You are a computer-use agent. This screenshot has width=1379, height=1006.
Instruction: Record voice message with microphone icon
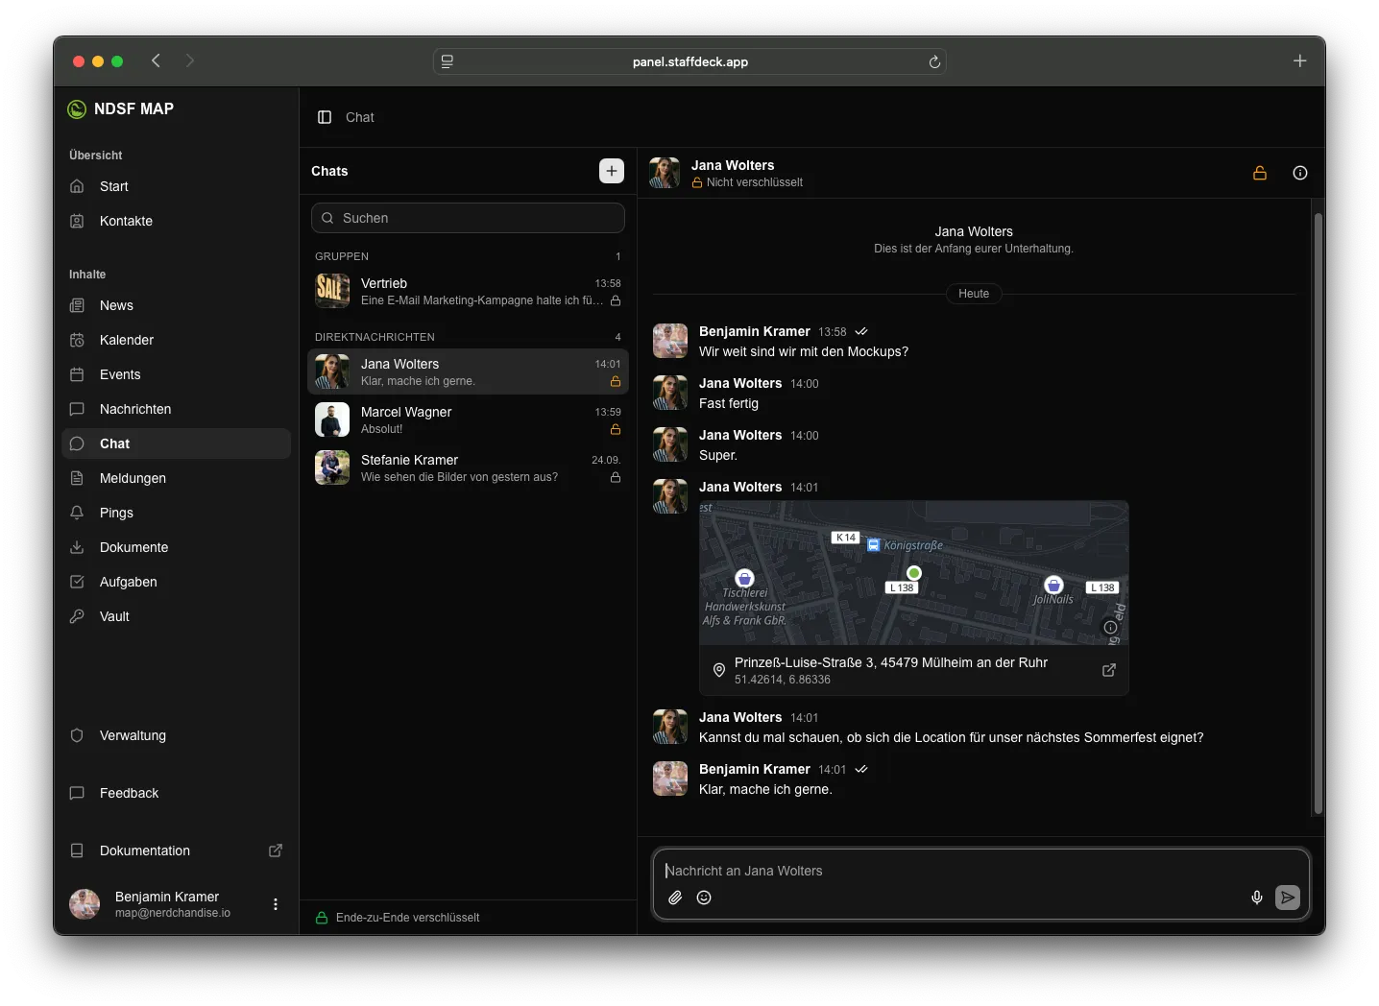click(x=1257, y=898)
